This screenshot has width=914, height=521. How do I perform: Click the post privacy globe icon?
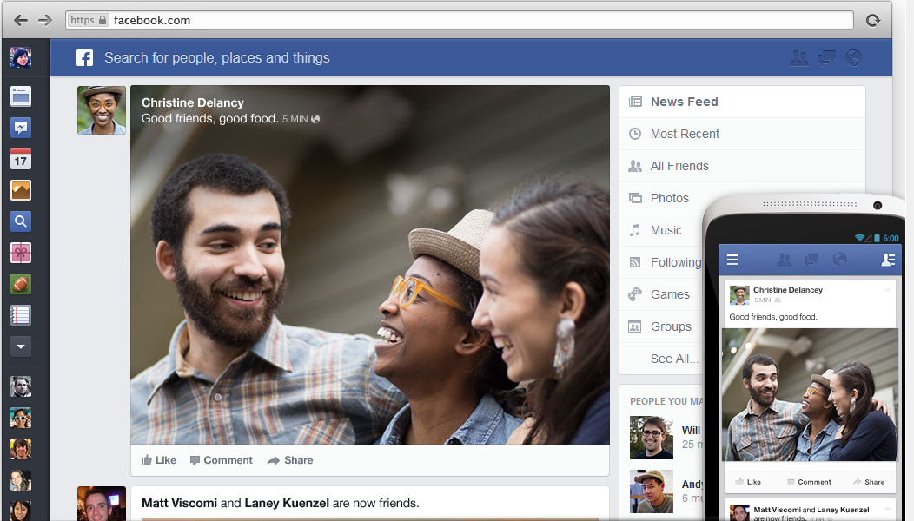click(x=315, y=119)
